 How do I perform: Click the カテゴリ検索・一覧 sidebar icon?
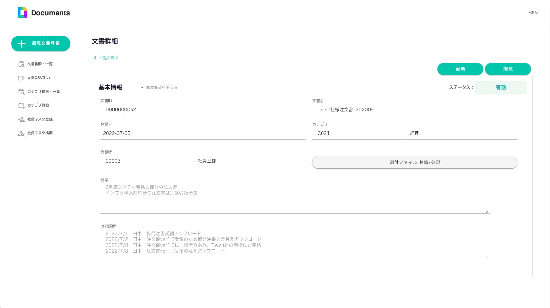(x=21, y=92)
